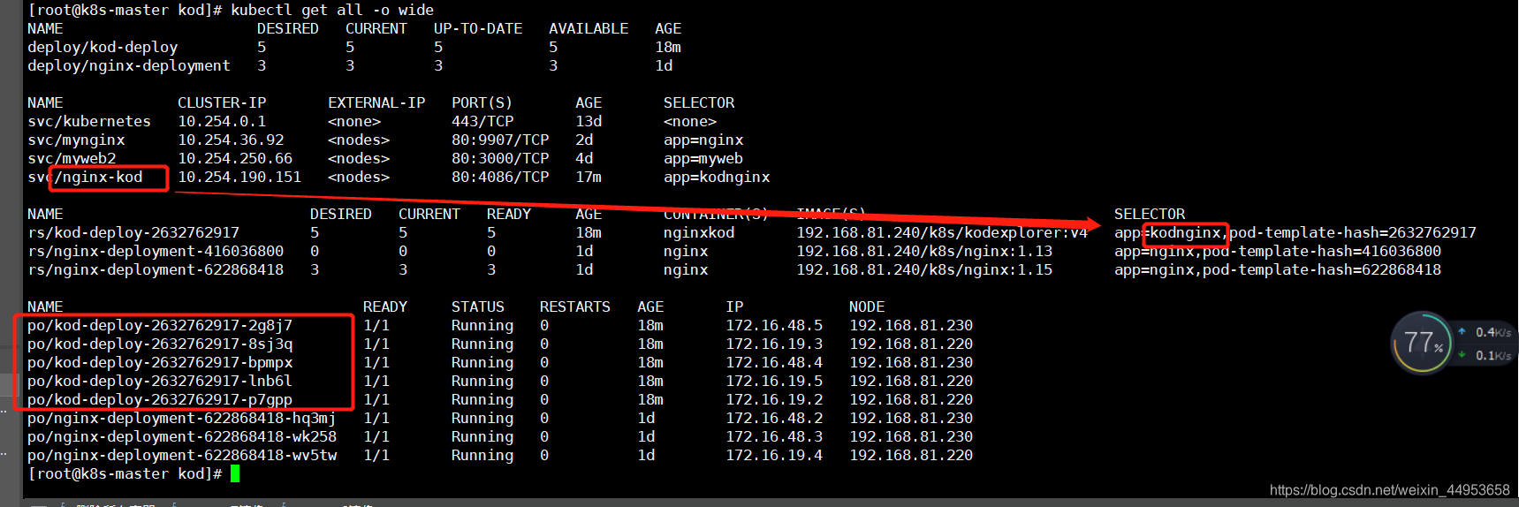The width and height of the screenshot is (1519, 507).
Task: Click pod IP 172.16.19.5
Action: 774,381
